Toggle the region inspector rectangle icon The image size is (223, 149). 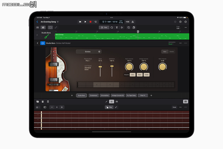(x=50, y=28)
